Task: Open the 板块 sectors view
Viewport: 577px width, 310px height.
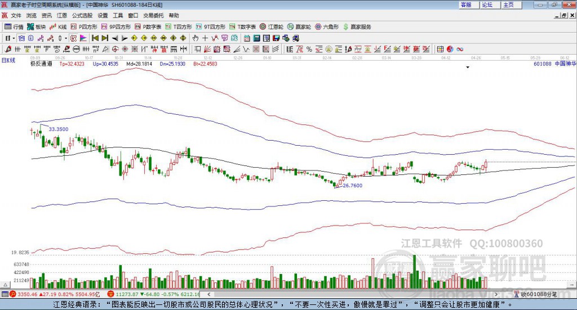Action: [x=36, y=27]
